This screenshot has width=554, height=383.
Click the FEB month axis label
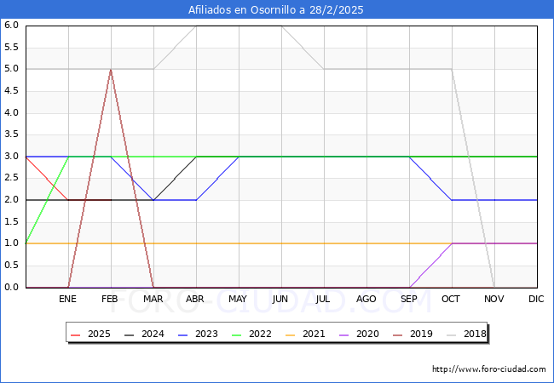[110, 299]
